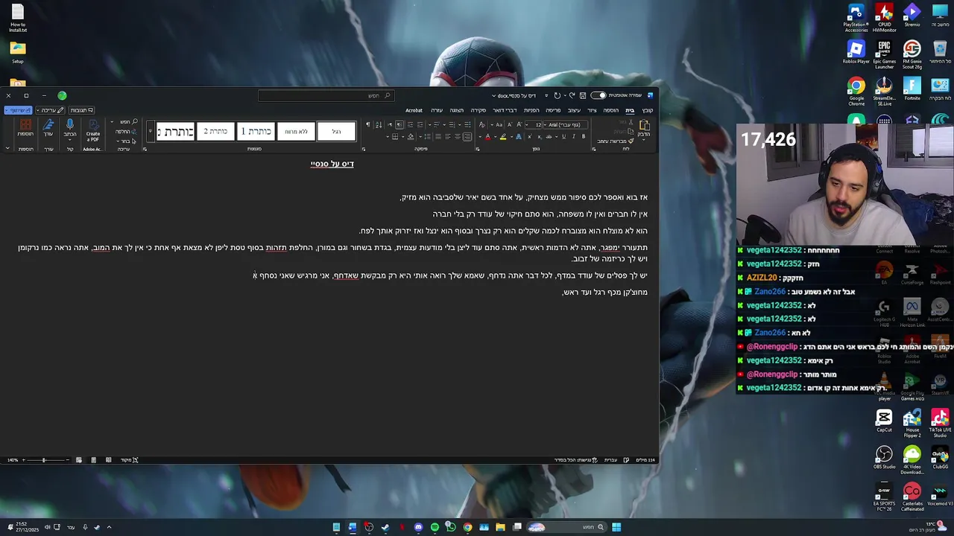This screenshot has height=536, width=954.
Task: Open the Line Spacing icon
Action: click(x=428, y=137)
